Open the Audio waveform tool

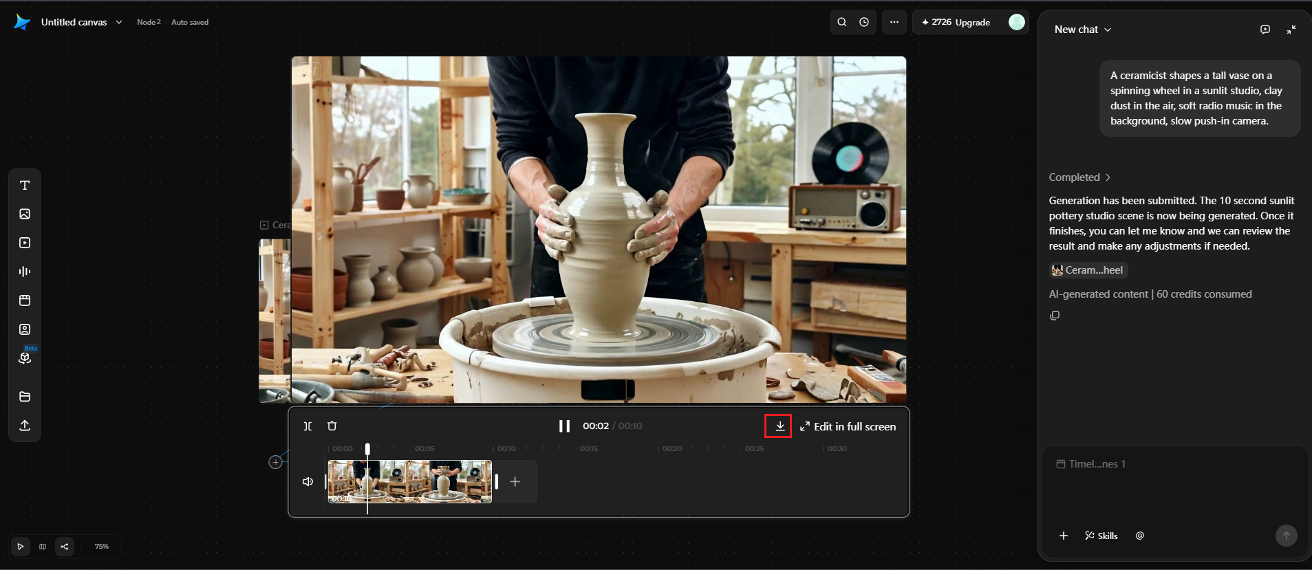[25, 272]
